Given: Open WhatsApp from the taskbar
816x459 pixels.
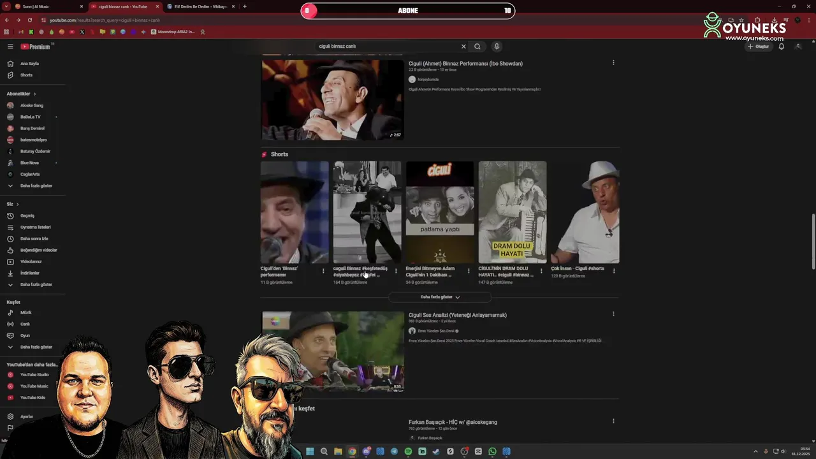Looking at the screenshot, I should [492, 451].
